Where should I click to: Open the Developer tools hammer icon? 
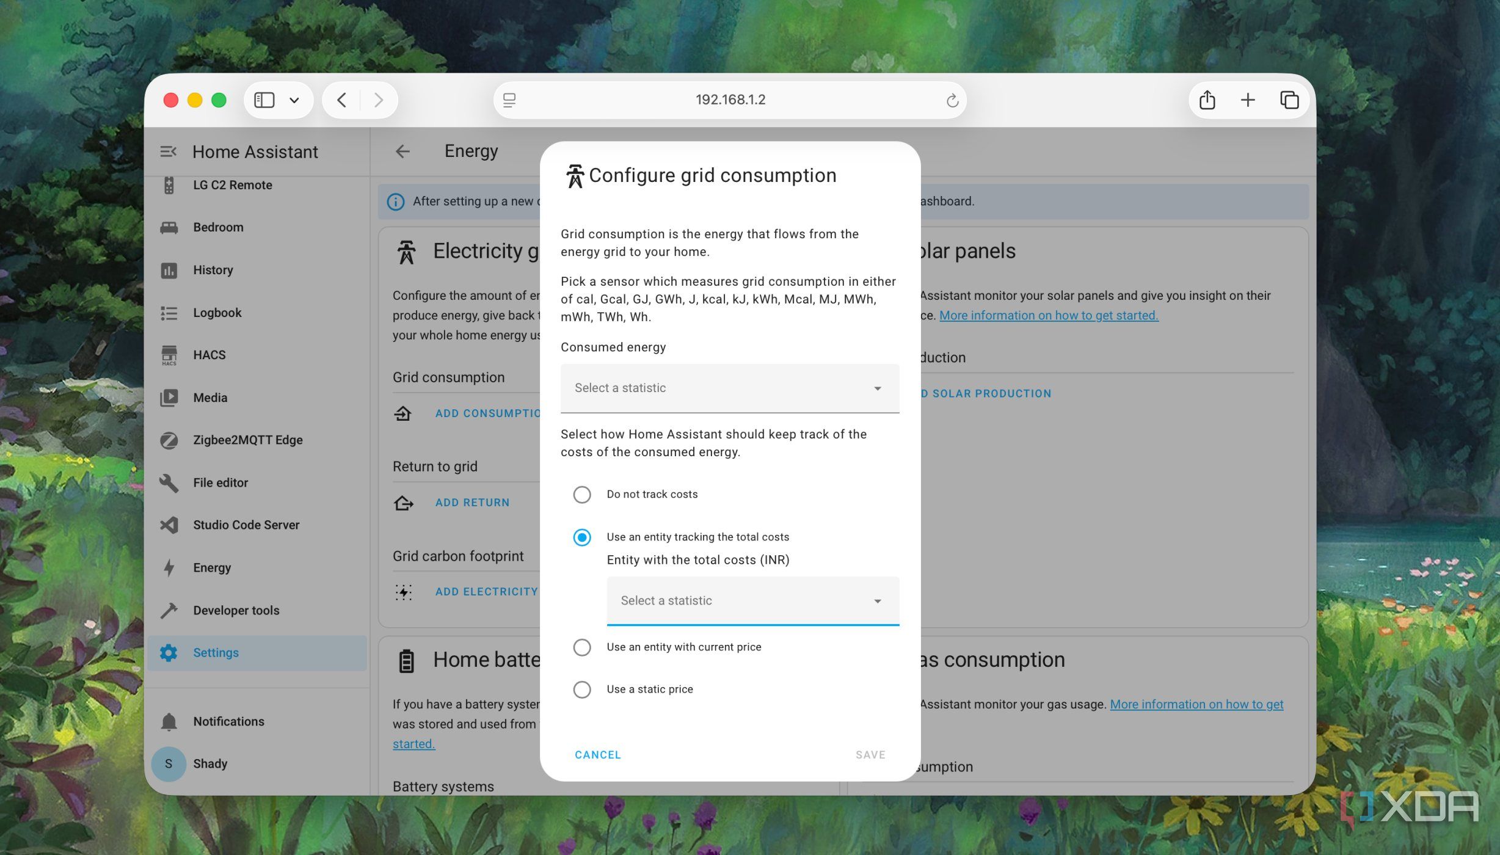click(169, 610)
